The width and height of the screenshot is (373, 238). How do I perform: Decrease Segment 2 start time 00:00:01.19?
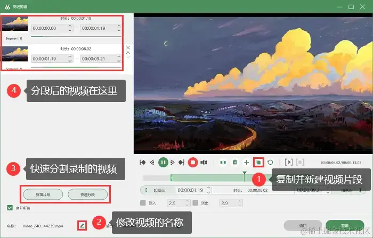click(x=70, y=61)
